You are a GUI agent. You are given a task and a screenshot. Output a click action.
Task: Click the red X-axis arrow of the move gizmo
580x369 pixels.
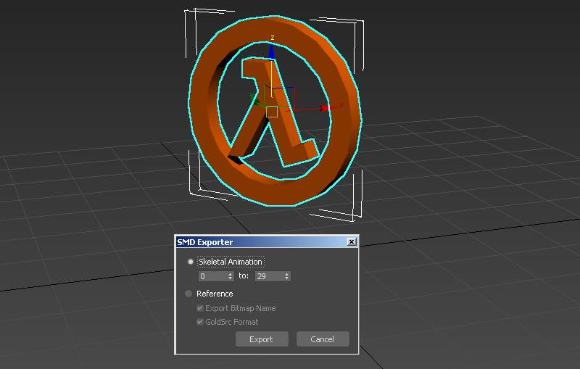click(325, 109)
